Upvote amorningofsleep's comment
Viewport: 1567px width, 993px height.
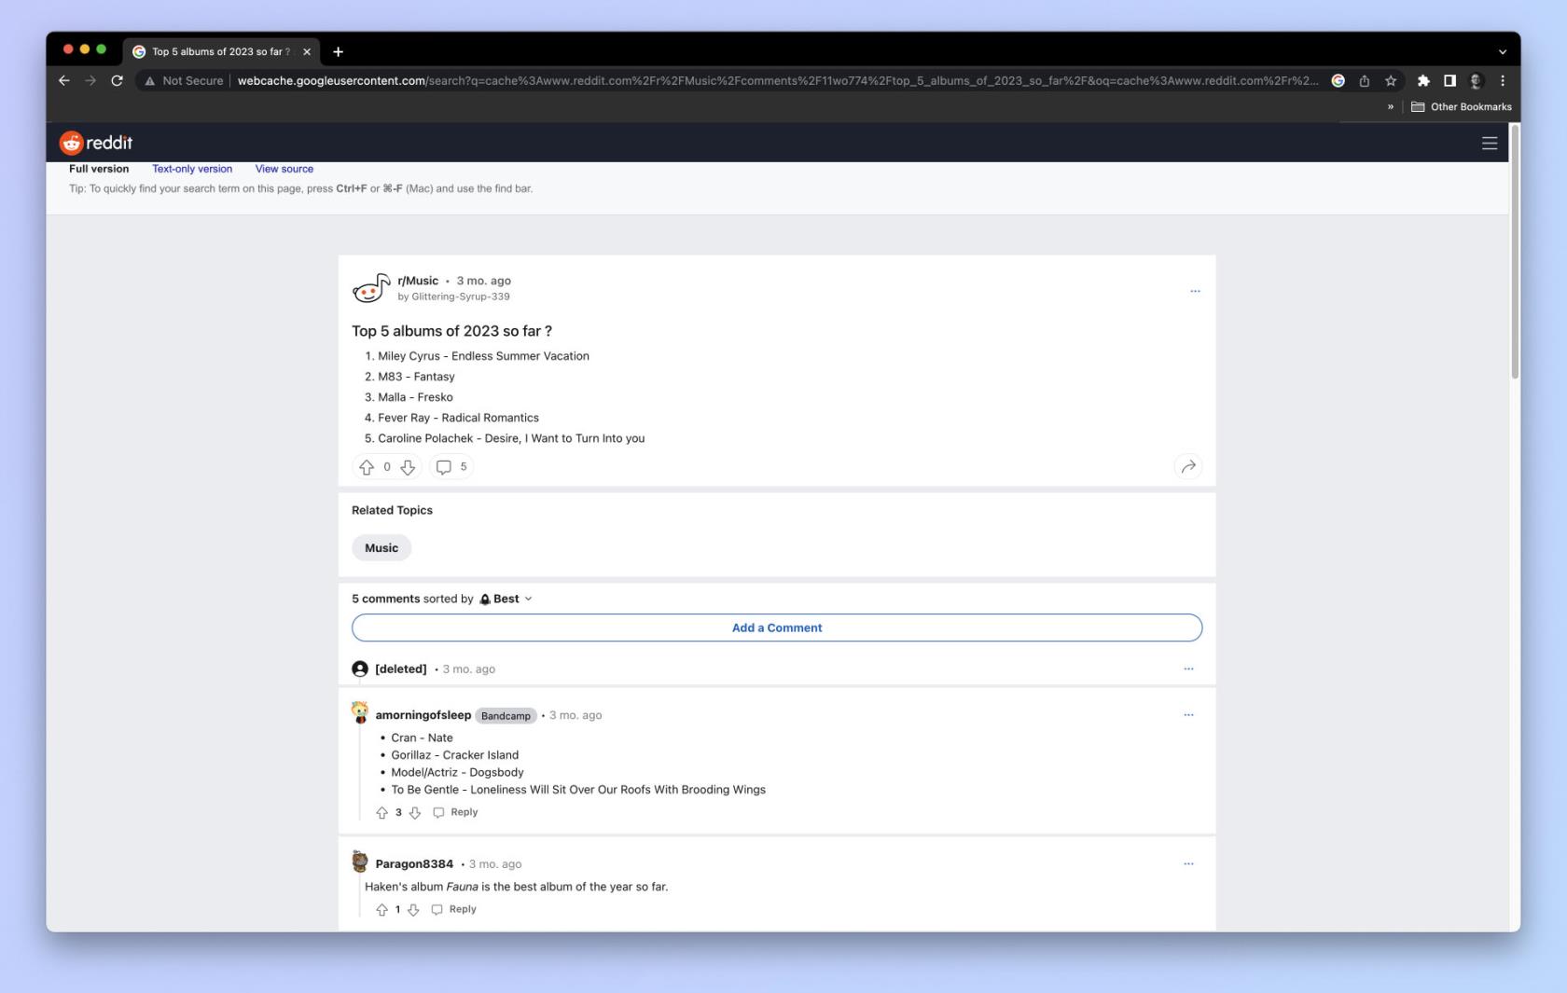[x=381, y=812]
